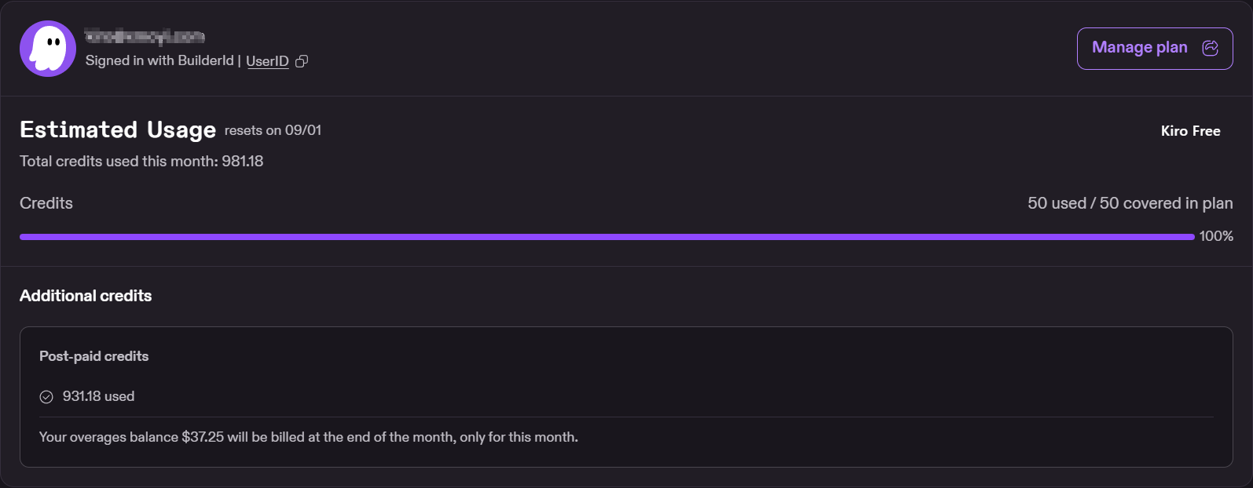Click the 931.18 used text
This screenshot has height=488, width=1253.
pos(98,397)
